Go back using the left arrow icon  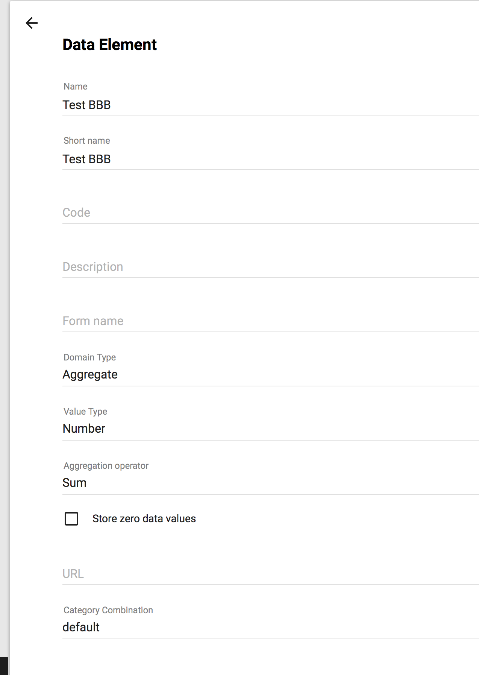click(32, 23)
